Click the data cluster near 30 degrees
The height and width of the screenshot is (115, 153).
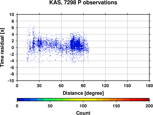point(39,43)
